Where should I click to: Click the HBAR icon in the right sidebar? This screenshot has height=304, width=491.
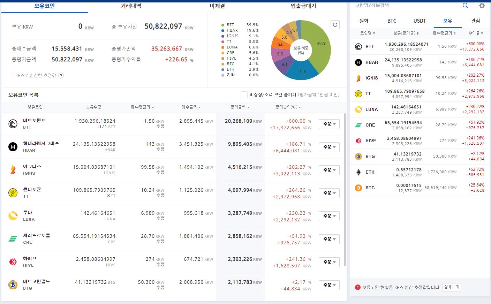[358, 62]
